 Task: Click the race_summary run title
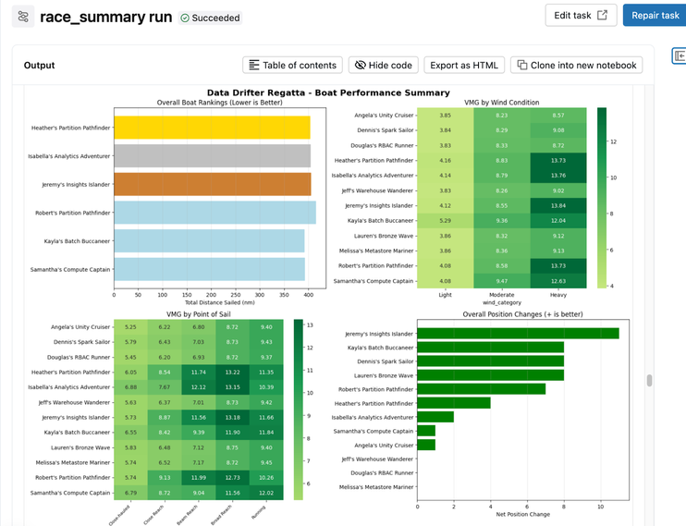[104, 17]
